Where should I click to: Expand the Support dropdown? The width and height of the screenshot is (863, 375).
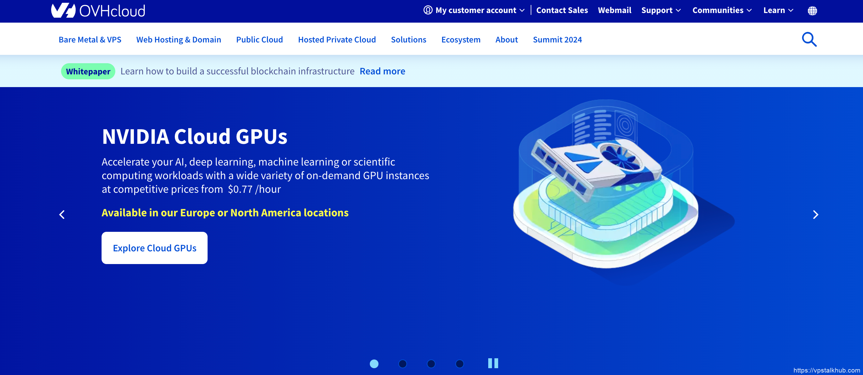661,10
